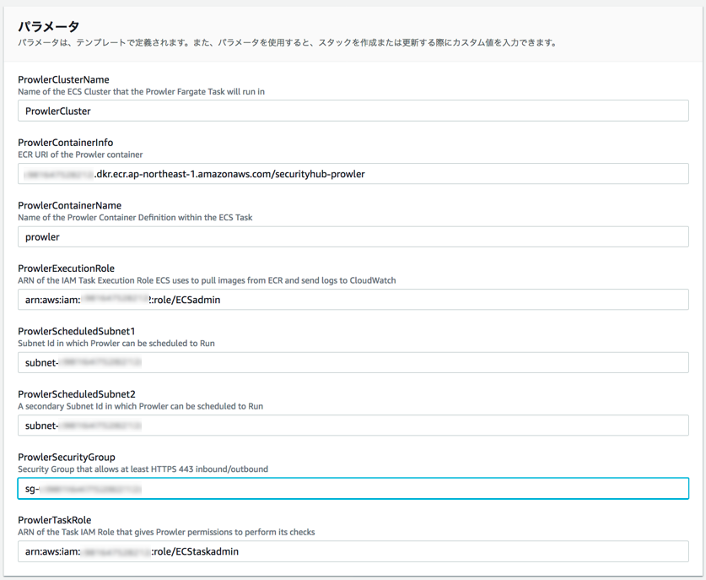
Task: Edit the ProwlerTaskRole ARN field
Action: pos(353,551)
